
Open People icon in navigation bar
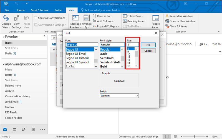pos(24,129)
